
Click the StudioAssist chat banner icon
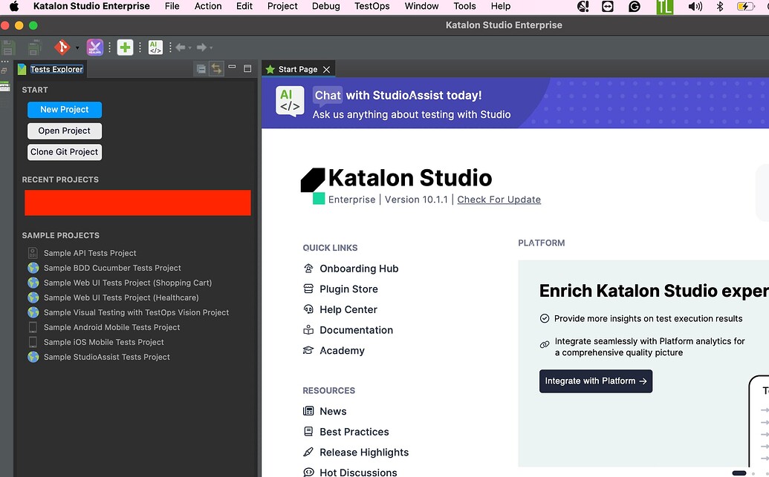pos(290,103)
